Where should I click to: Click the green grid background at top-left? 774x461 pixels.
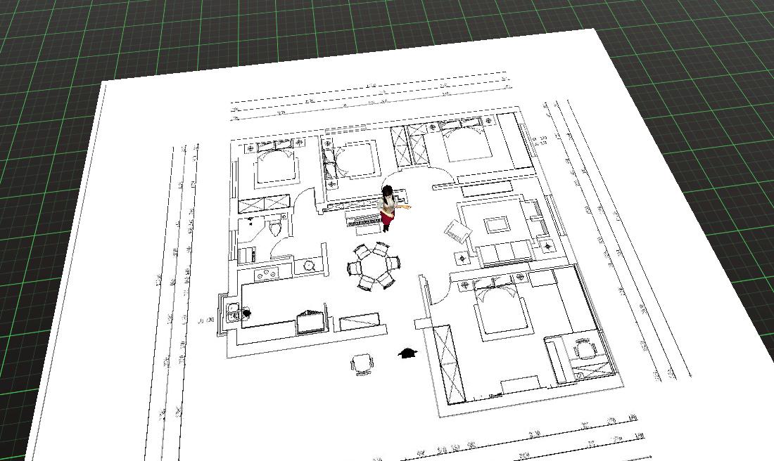pos(42,42)
